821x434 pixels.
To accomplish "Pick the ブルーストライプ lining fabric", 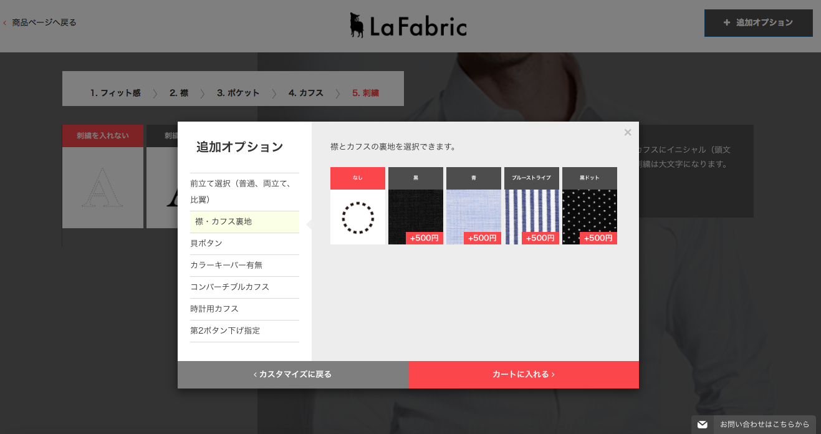I will pos(532,206).
